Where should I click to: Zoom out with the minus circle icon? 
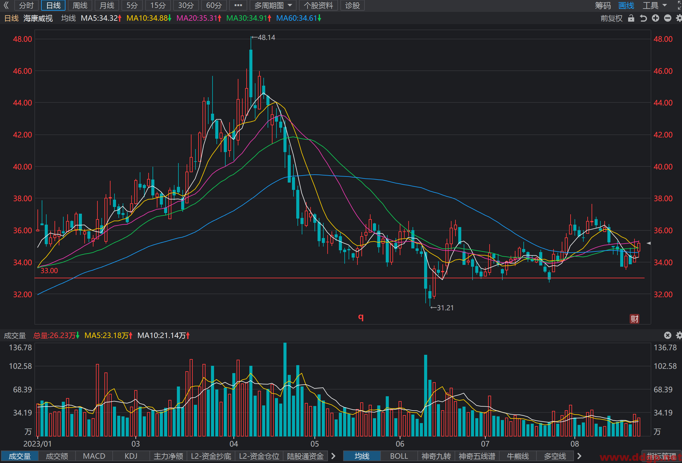click(x=668, y=18)
